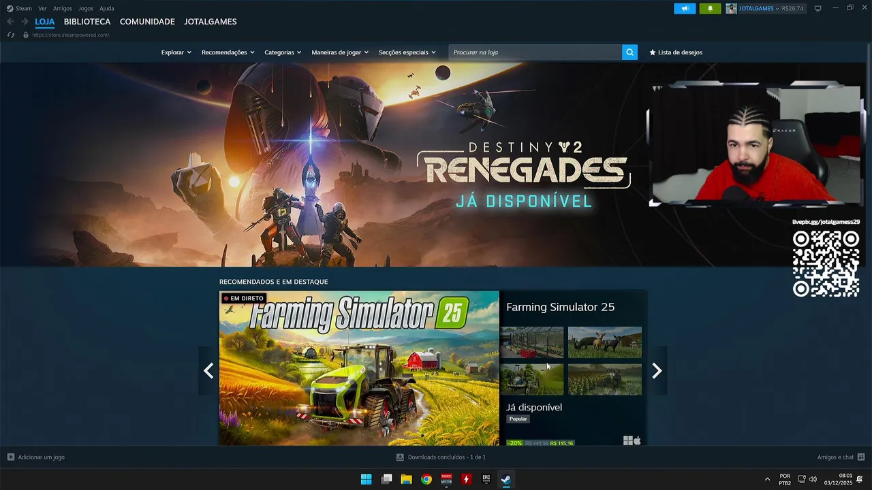Open the Amigos menu
This screenshot has width=872, height=490.
point(63,8)
